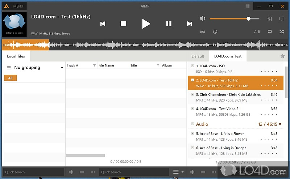This screenshot has height=179, width=290.
Task: Toggle A-B repeat section
Action: pos(257,32)
